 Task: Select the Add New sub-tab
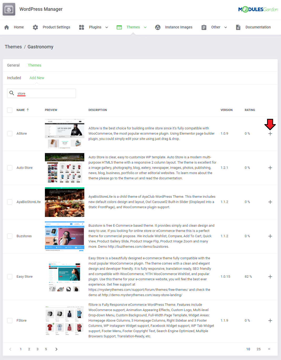click(x=37, y=78)
